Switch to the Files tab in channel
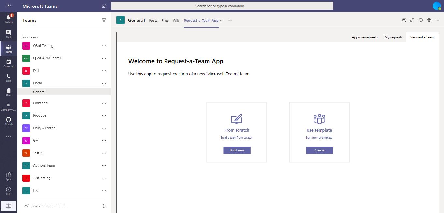This screenshot has width=444, height=213. pos(165,21)
